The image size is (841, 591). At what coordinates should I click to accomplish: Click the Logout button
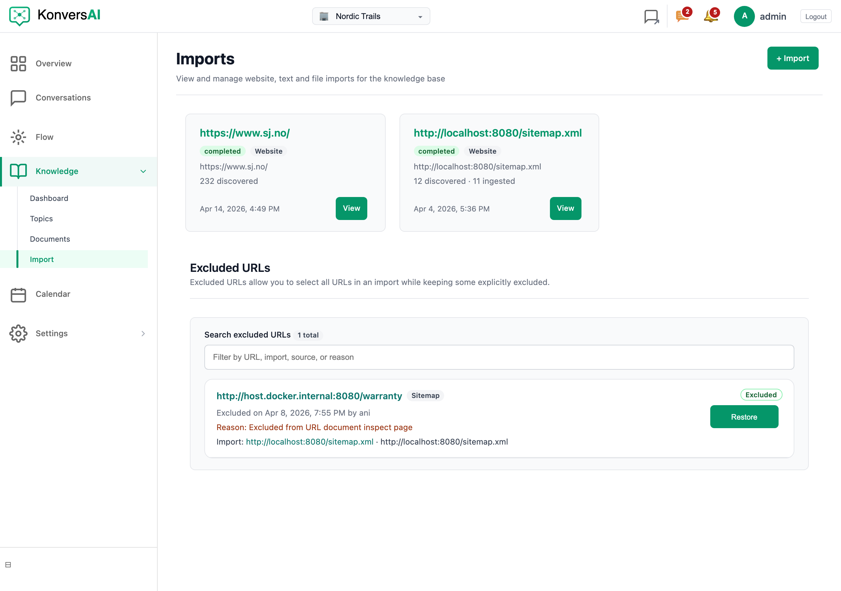(815, 16)
